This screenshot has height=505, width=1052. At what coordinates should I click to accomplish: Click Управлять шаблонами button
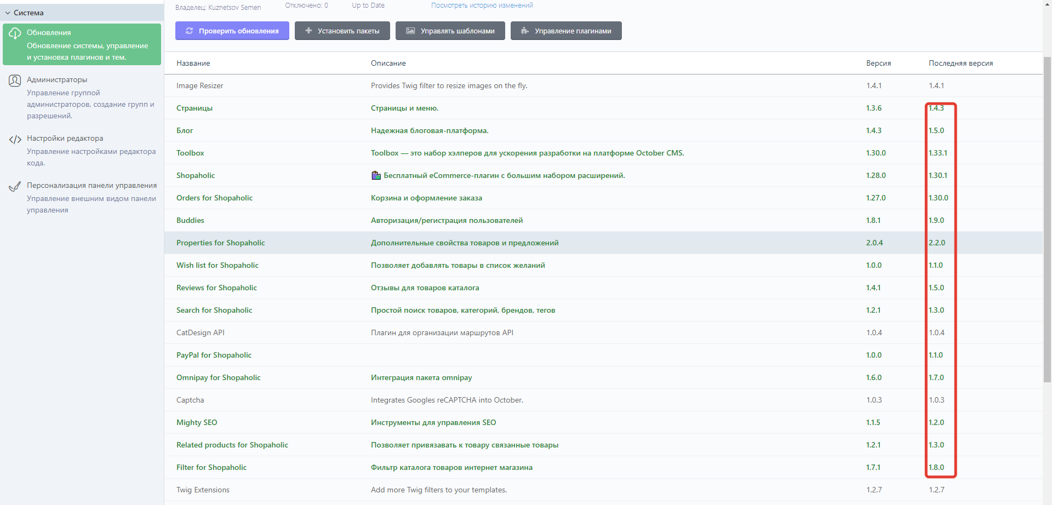pos(450,31)
